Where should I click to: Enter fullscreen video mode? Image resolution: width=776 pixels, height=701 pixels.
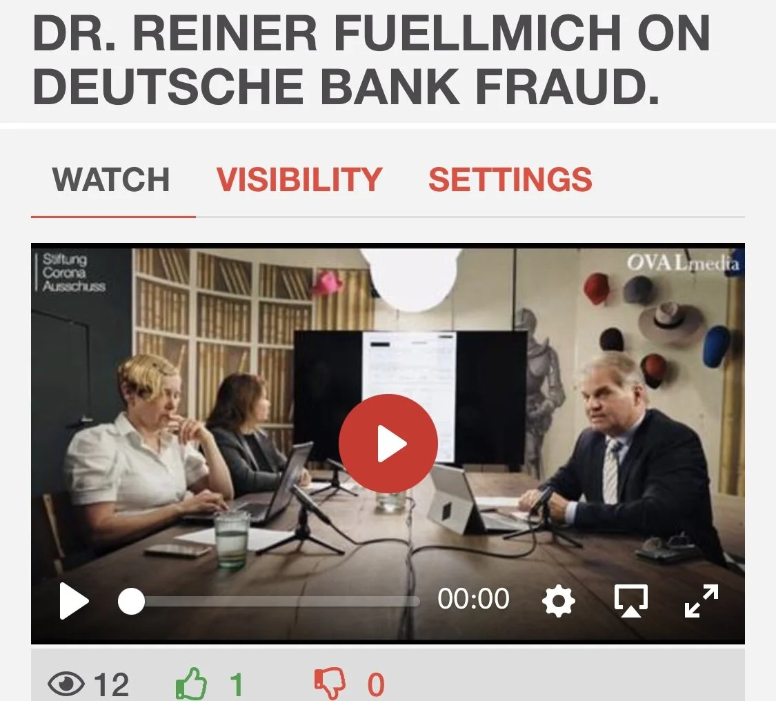click(x=702, y=601)
